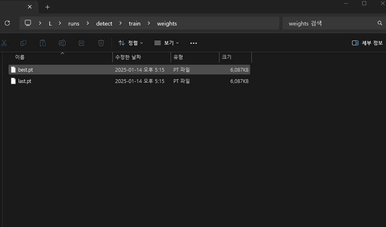
Task: Expand chevron after train in breadcrumb
Action: [149, 23]
